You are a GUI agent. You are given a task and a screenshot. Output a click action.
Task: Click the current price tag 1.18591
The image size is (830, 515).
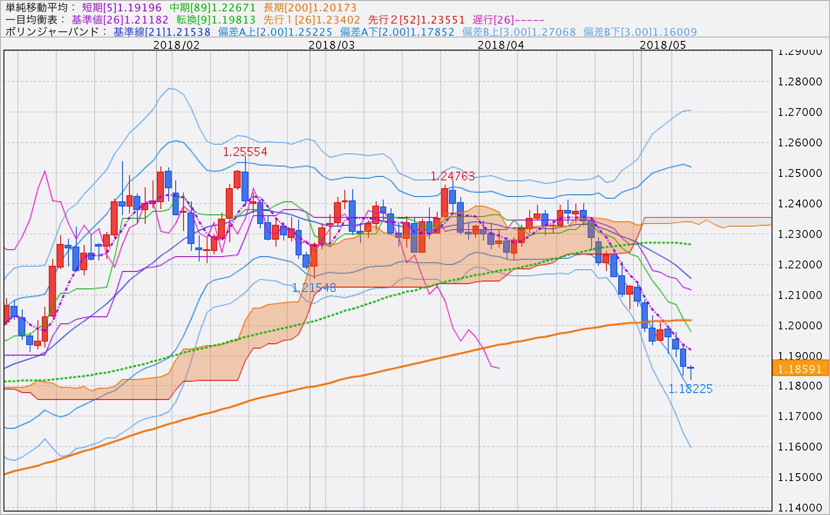(x=800, y=369)
